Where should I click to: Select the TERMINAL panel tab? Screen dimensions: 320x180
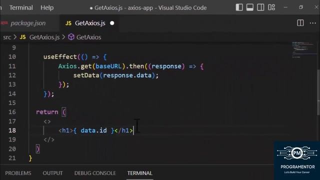(x=140, y=173)
